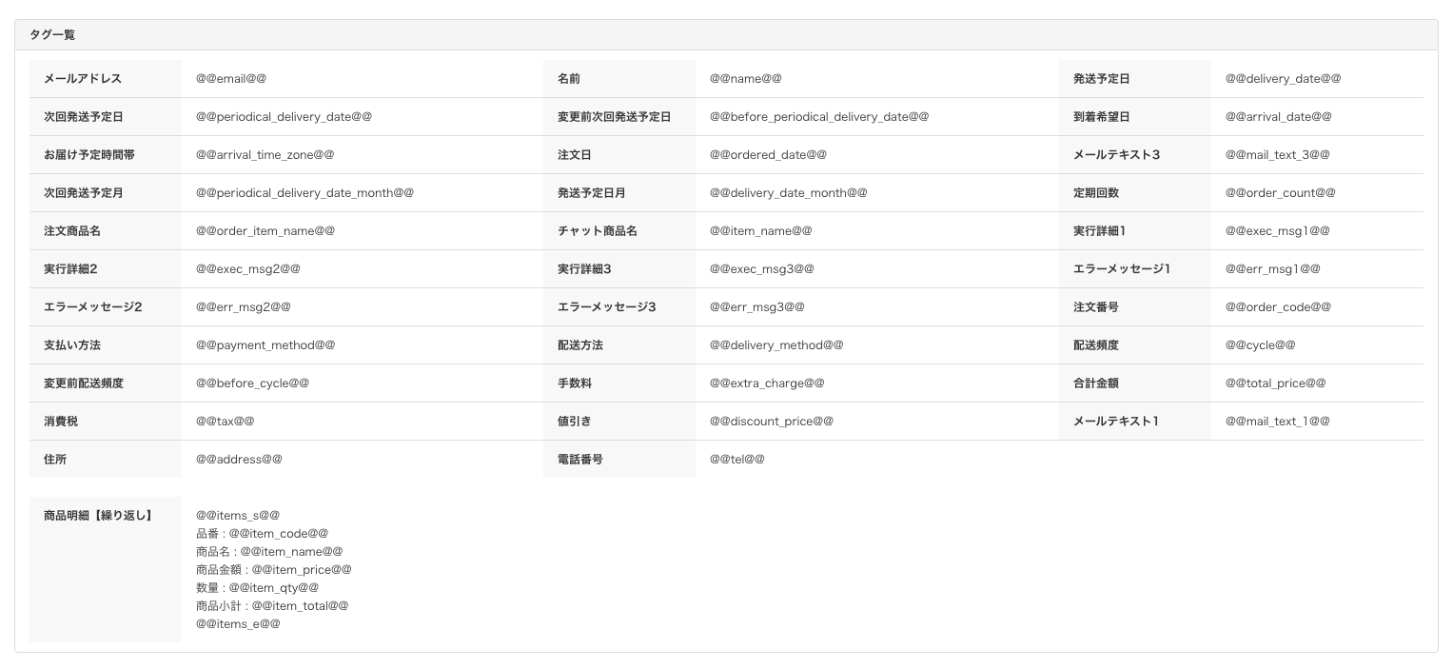Click the @@exec_msg2@@ tag
The width and height of the screenshot is (1453, 669).
coord(248,269)
